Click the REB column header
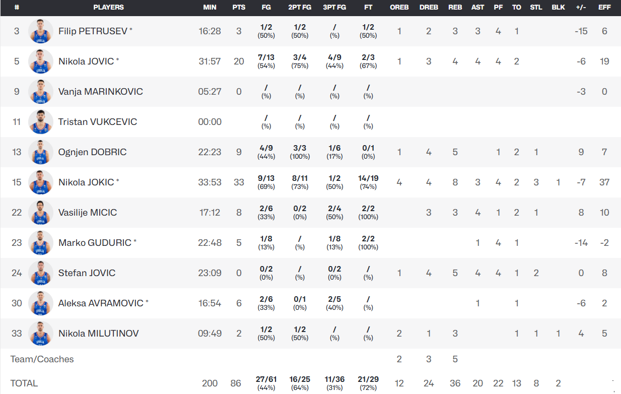Screen dimensions: 621x394 (455, 8)
